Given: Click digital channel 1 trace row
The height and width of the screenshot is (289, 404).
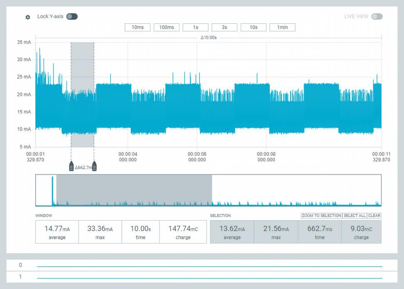Looking at the screenshot, I should coord(209,277).
